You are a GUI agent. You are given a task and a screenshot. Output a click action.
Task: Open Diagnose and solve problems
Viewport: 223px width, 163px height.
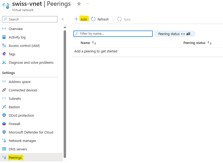point(31,62)
